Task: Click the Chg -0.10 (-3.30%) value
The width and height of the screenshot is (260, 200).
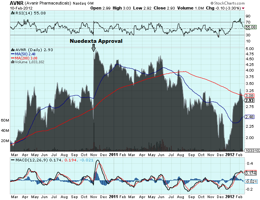Action: point(223,8)
